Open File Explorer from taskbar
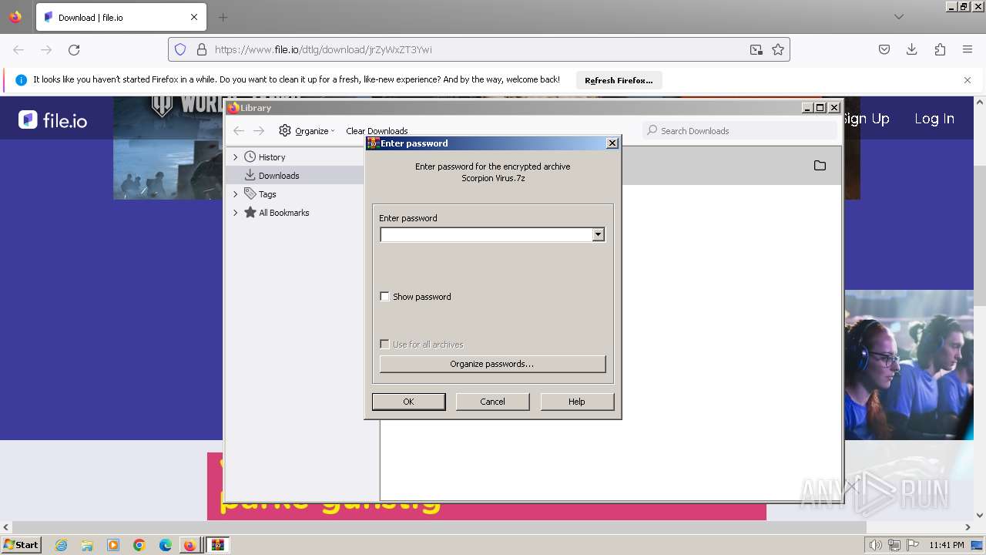 click(87, 545)
